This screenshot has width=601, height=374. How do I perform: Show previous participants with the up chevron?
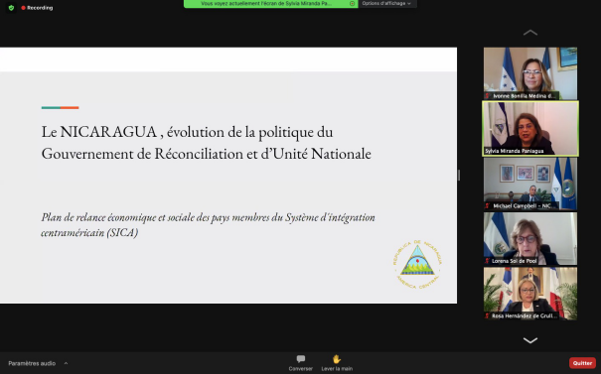530,33
